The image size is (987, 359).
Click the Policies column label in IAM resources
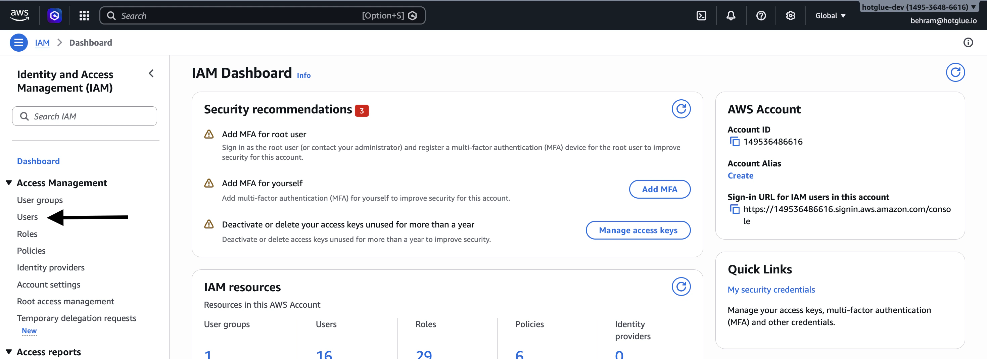coord(529,324)
